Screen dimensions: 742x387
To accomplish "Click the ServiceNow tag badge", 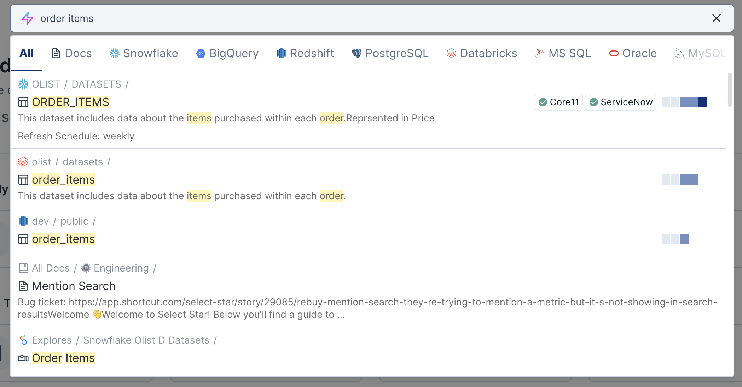I will [x=621, y=102].
